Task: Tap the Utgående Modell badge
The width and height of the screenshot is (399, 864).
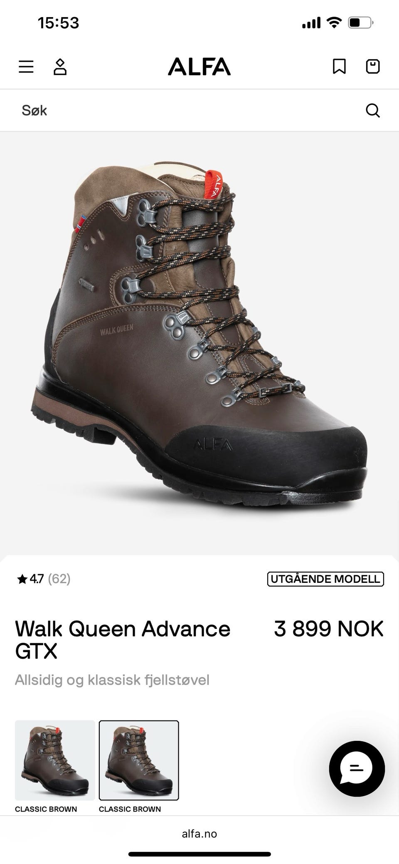Action: pyautogui.click(x=325, y=579)
